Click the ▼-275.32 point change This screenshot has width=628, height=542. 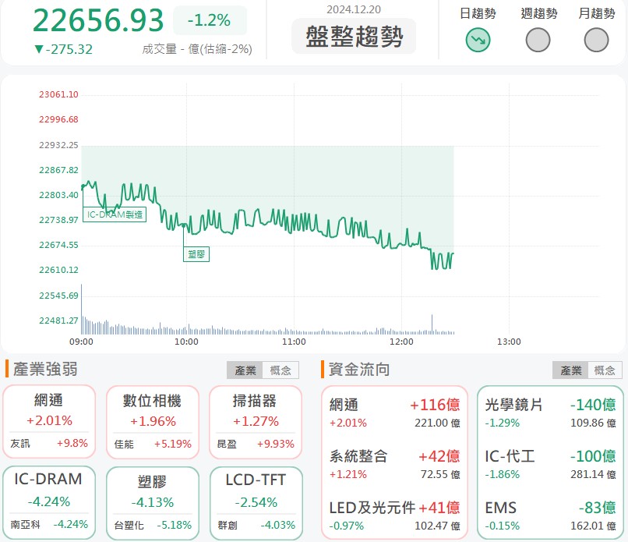64,49
